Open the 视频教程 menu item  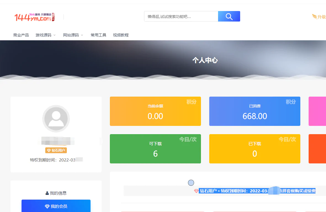(x=121, y=35)
